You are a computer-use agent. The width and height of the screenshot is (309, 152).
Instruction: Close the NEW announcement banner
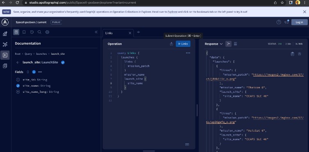304,12
